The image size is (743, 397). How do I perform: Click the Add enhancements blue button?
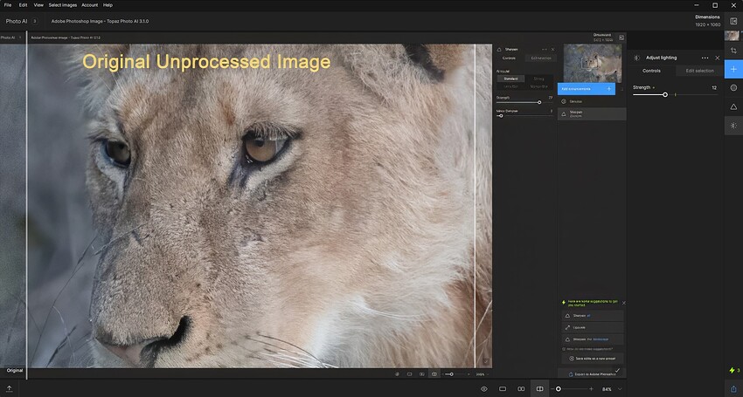click(587, 89)
